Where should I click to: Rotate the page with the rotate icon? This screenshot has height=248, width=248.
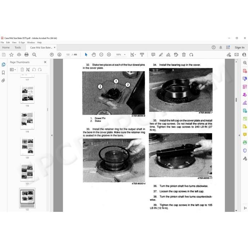click(x=191, y=55)
